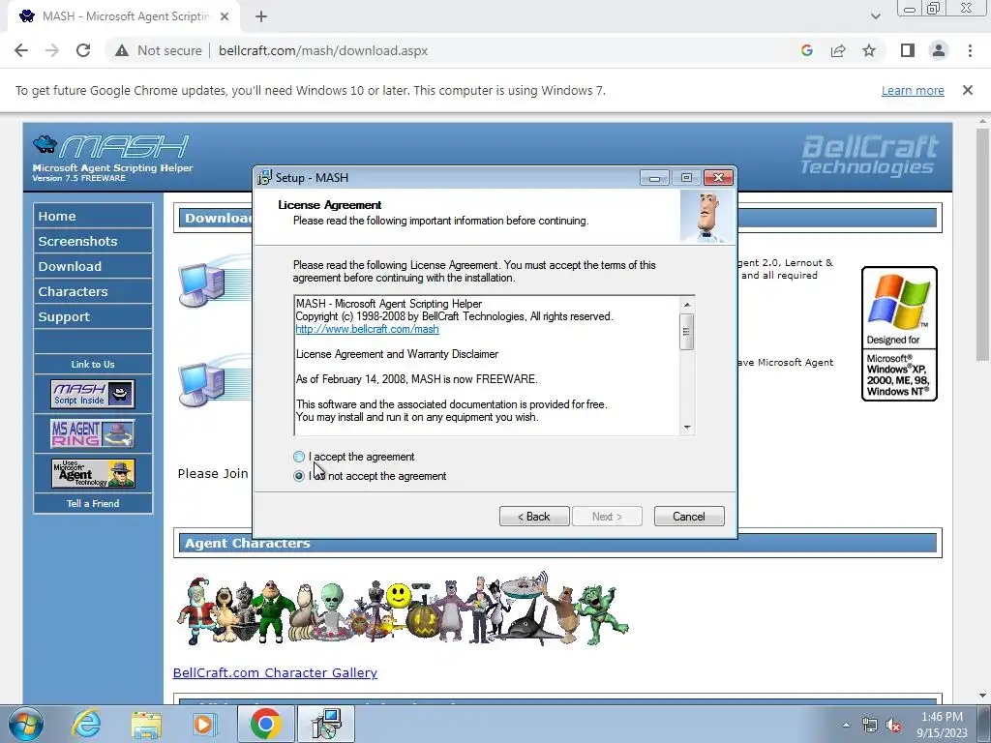Screen dimensions: 991x743
Task: Click the Tell a Friend link
Action: [x=93, y=503]
